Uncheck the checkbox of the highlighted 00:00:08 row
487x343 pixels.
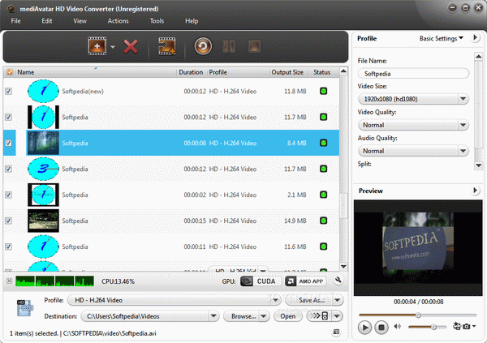8,143
